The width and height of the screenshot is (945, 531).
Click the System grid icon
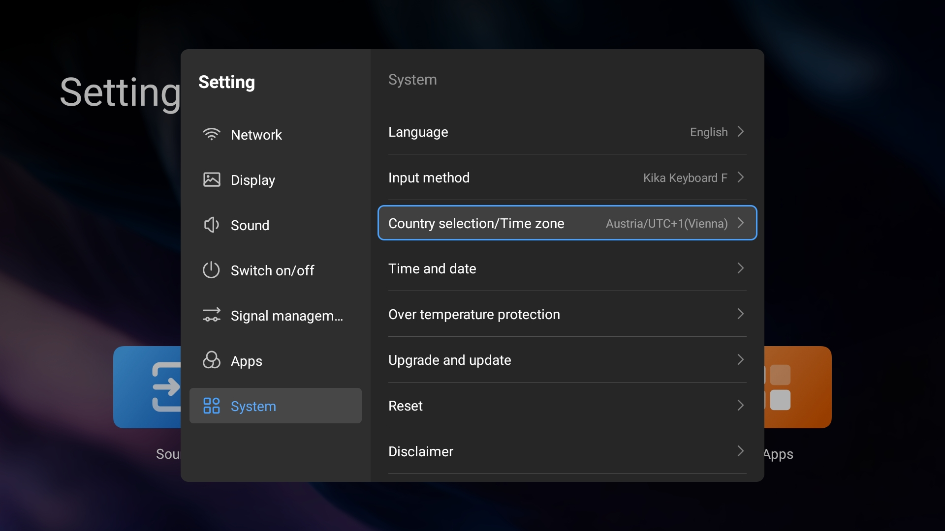pyautogui.click(x=212, y=406)
